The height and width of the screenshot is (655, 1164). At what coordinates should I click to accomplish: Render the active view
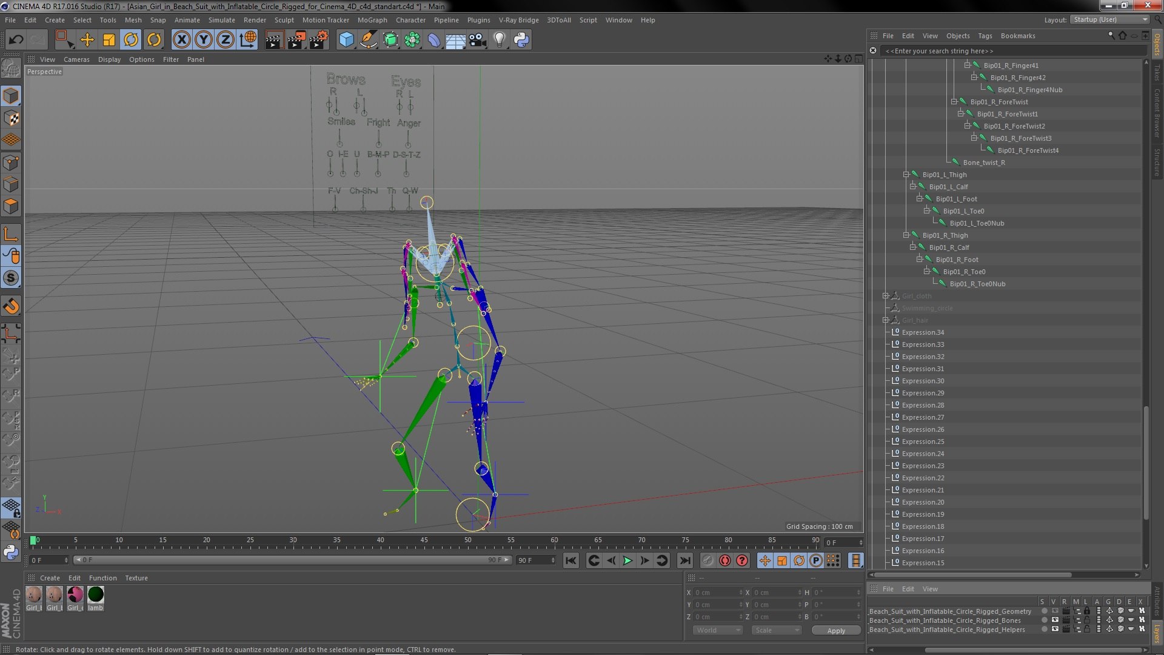click(x=274, y=40)
